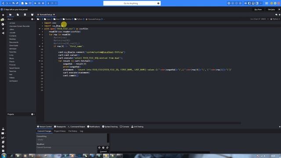
Task: Open the Places settings gear menu
Action: (x=32, y=19)
